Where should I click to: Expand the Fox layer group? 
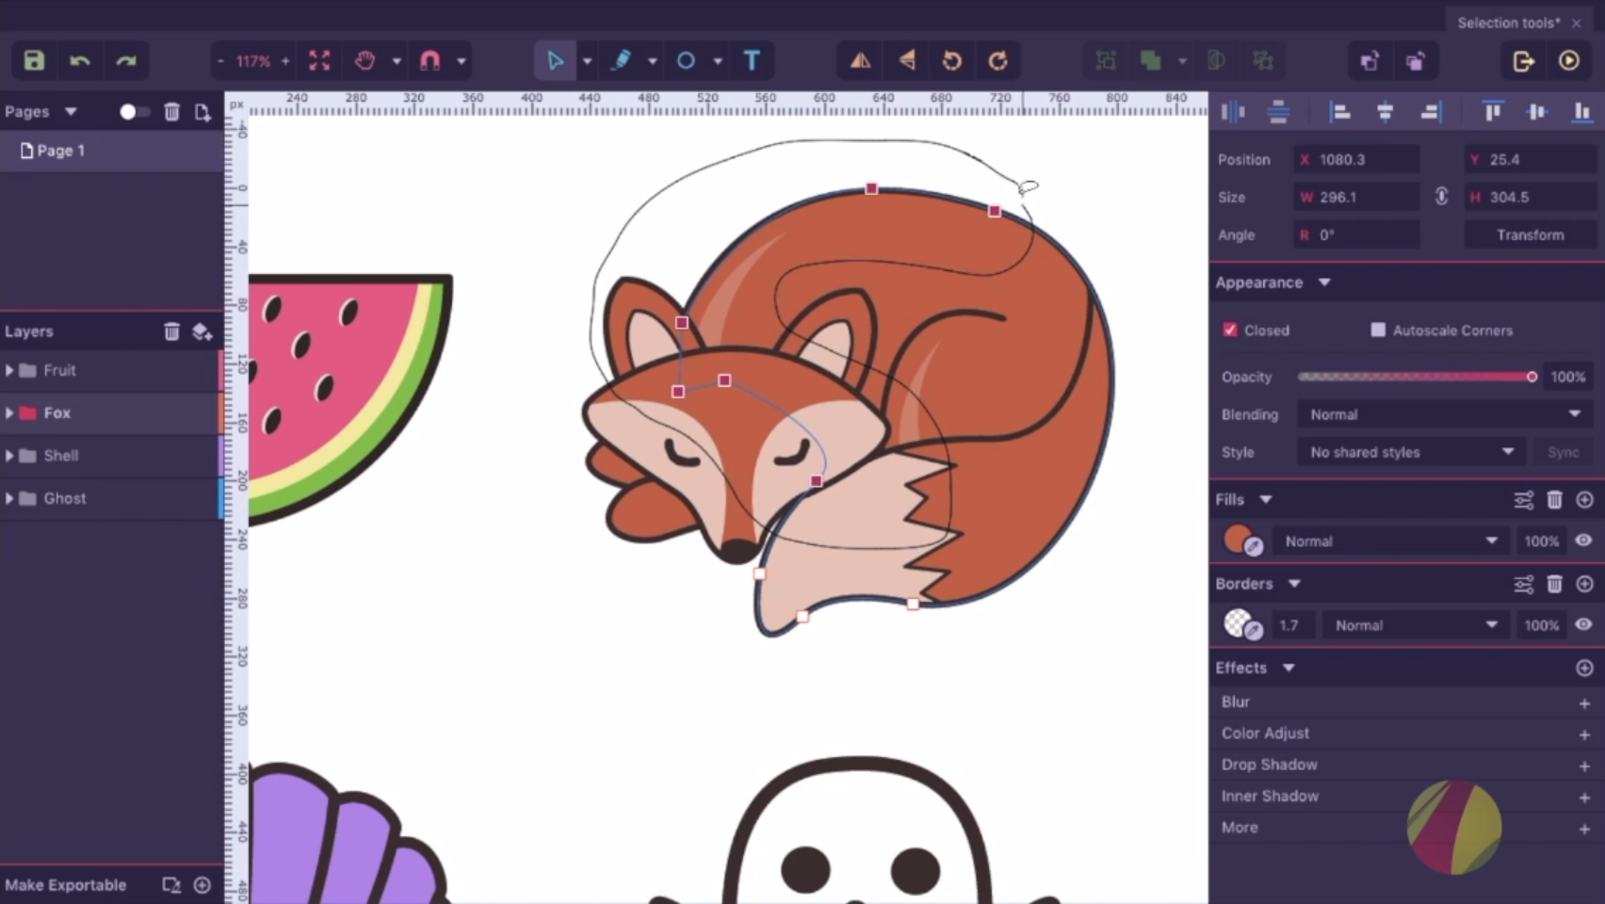coord(10,412)
